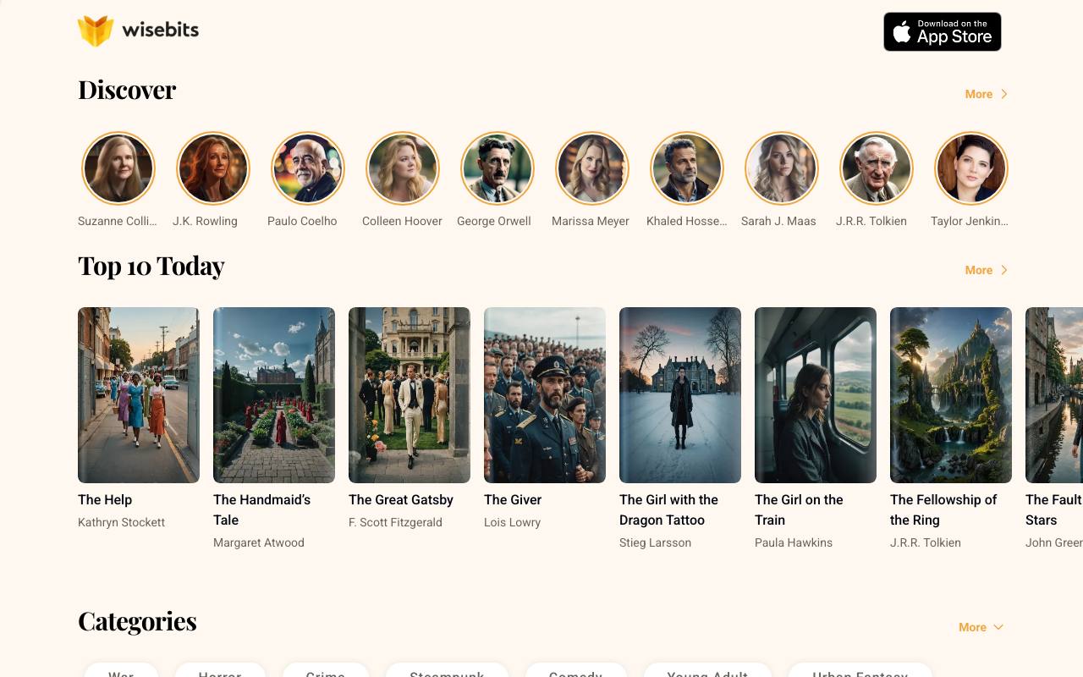Click the truncated Suzanne Collins name label
Viewport: 1083px width, 677px height.
pyautogui.click(x=118, y=221)
